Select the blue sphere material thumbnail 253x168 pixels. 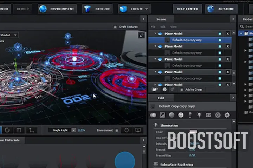[125, 160]
